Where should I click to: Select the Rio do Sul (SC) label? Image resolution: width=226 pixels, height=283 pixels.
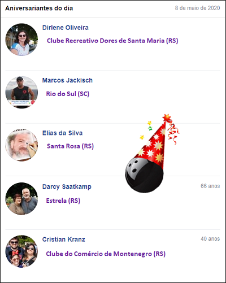[68, 94]
